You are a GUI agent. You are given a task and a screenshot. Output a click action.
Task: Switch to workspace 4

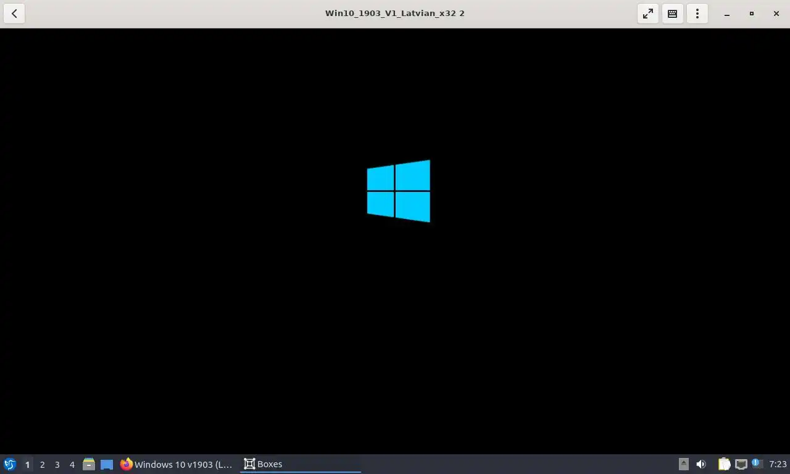point(72,464)
